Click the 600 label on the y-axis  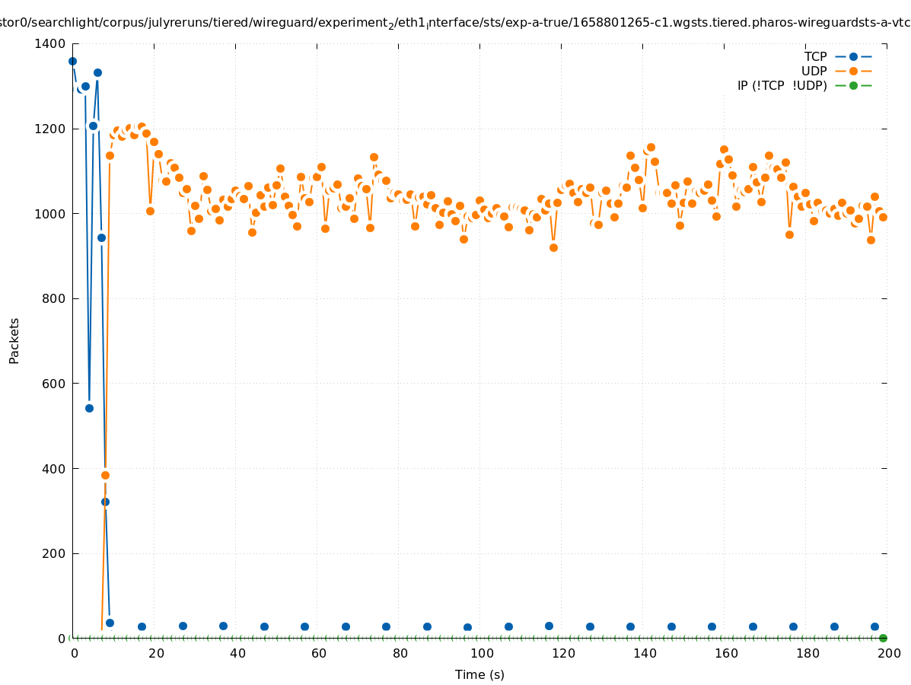point(54,384)
